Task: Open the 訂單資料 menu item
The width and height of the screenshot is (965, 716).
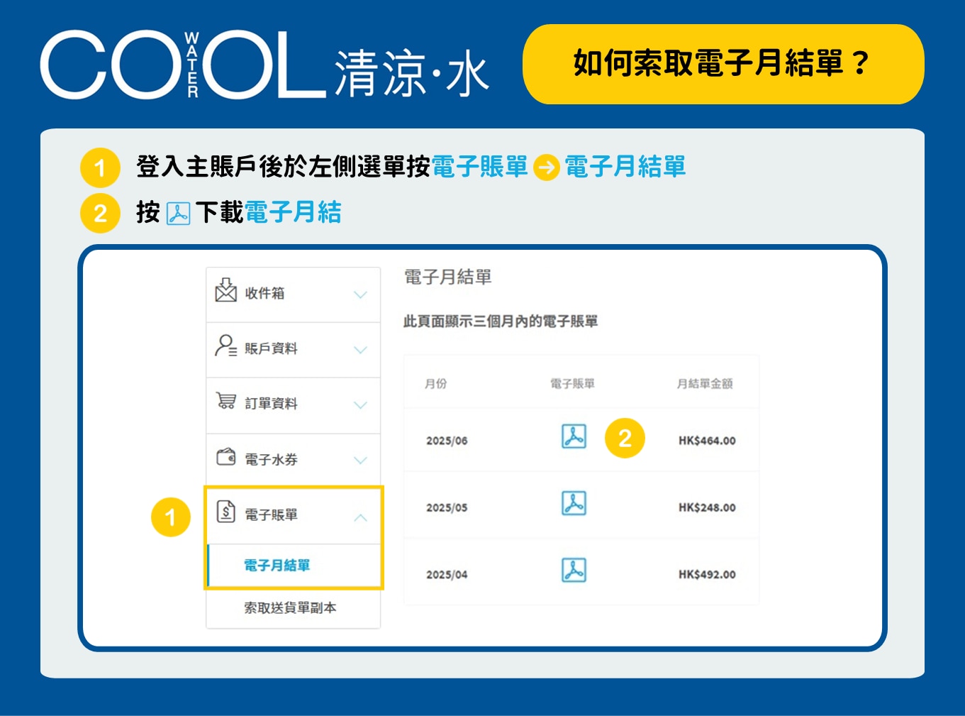Action: coord(293,405)
